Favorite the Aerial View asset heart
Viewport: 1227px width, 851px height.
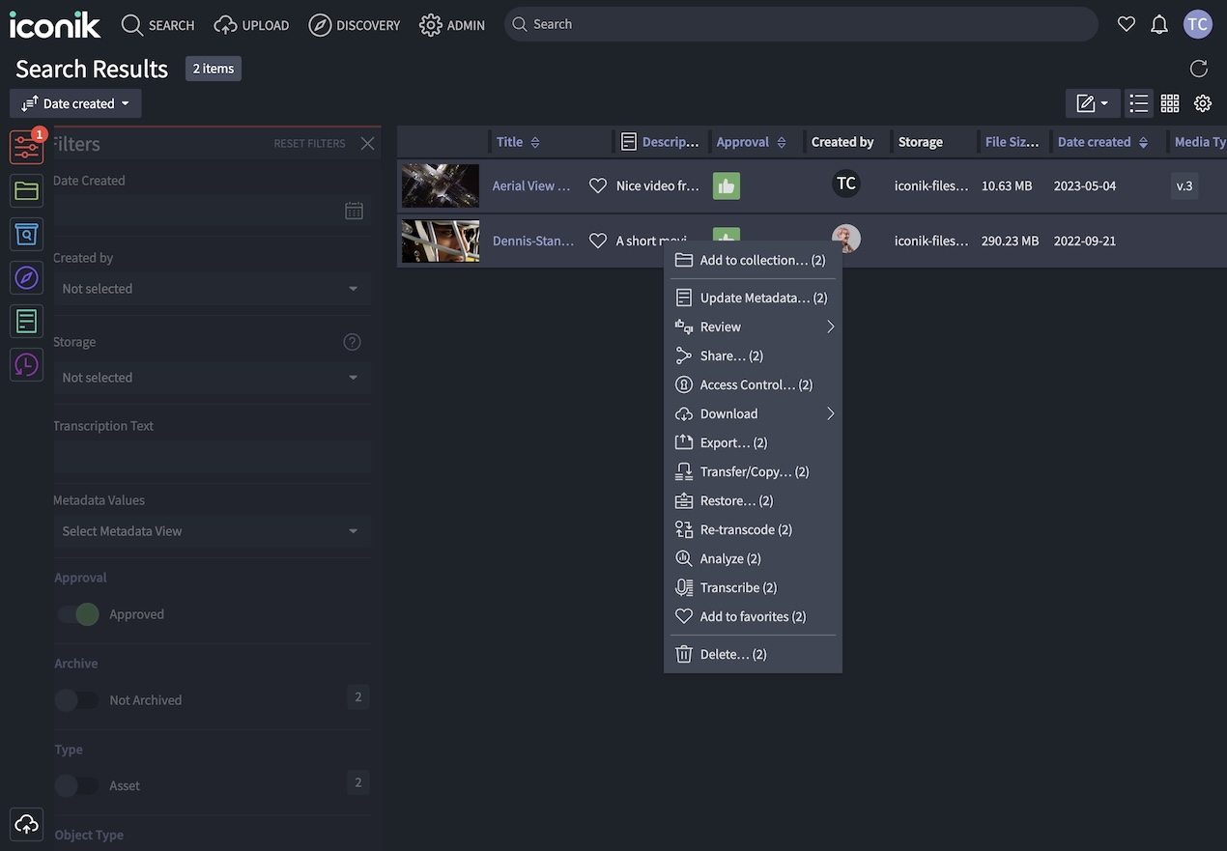(x=598, y=185)
